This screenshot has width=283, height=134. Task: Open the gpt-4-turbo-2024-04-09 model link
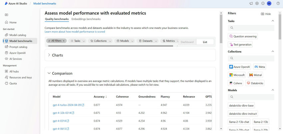[x=68, y=105]
